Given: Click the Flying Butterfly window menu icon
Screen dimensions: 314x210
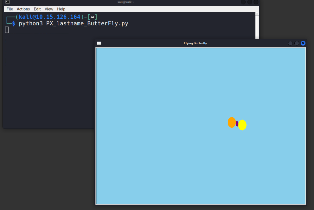Looking at the screenshot, I should 99,43.
